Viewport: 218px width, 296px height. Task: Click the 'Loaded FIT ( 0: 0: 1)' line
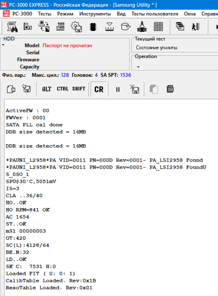[x=41, y=274]
